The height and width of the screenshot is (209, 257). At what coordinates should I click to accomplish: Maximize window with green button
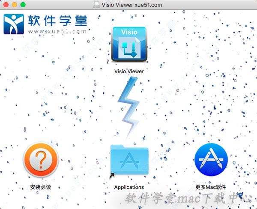23,5
